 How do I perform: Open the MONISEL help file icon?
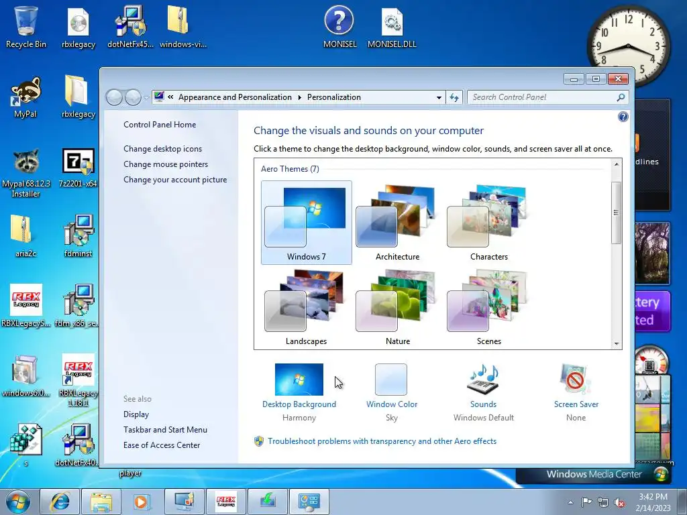tap(339, 27)
